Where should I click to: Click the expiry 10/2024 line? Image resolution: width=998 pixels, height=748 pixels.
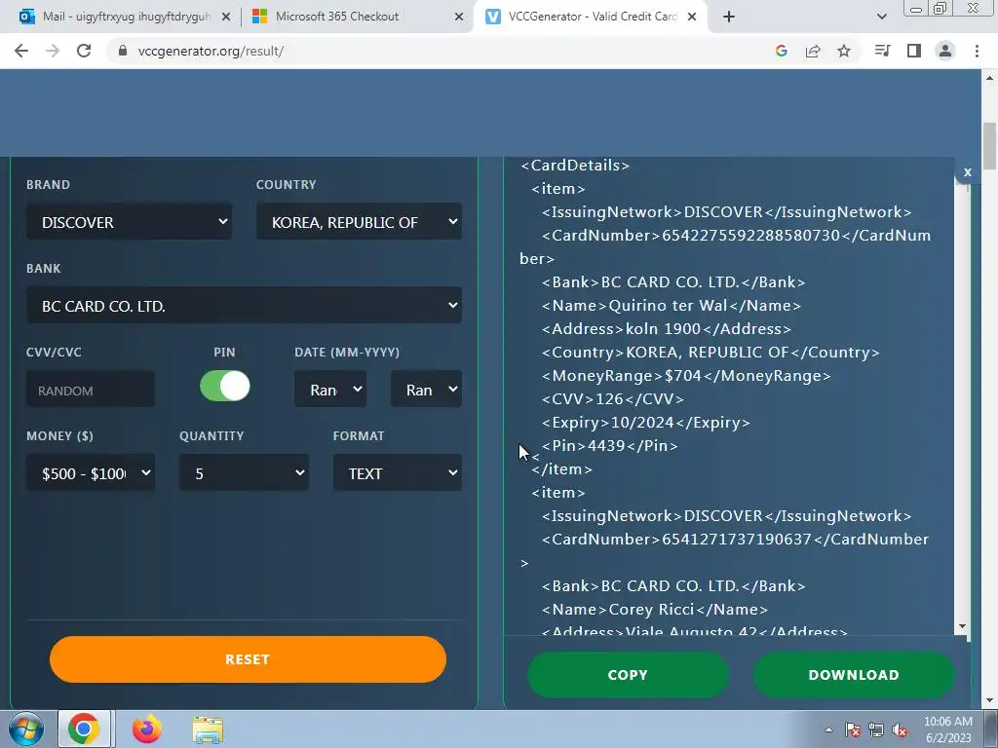pyautogui.click(x=646, y=423)
